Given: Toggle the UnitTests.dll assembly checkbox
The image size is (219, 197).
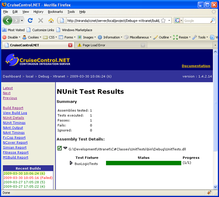Looking at the screenshot, I should pyautogui.click(x=59, y=148).
